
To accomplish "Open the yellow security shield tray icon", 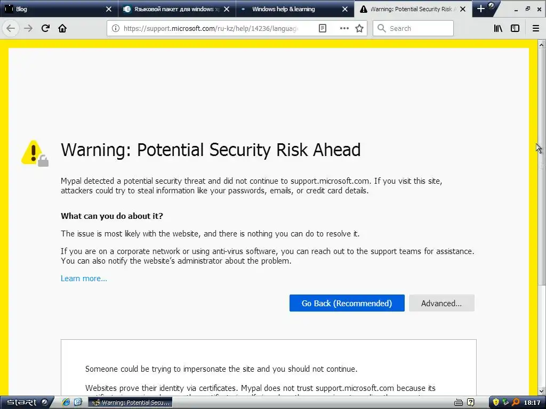I will point(496,403).
